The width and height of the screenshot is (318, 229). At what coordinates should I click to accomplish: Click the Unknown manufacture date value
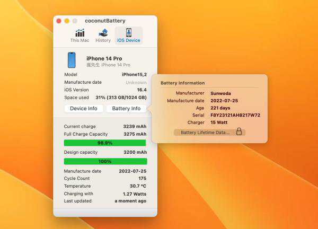point(136,82)
